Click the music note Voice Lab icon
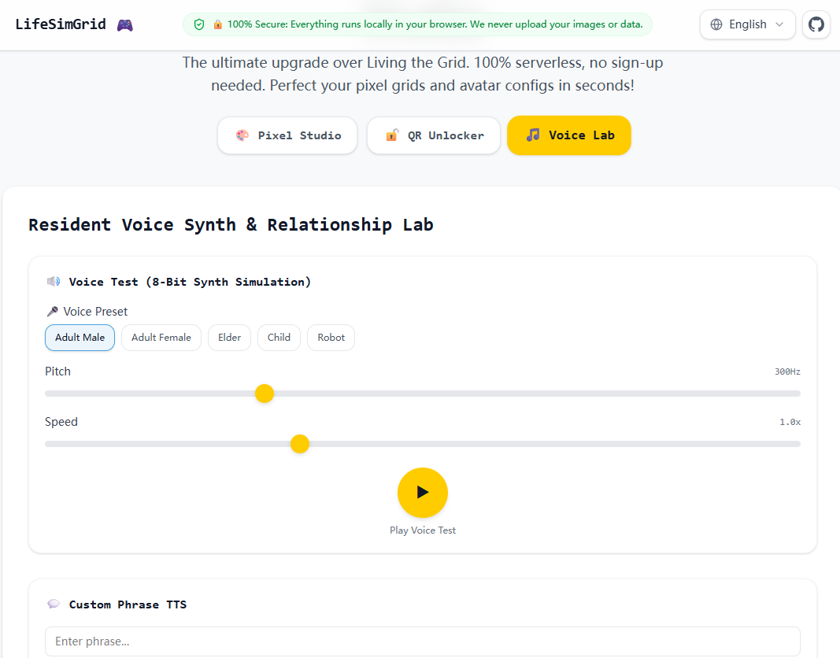This screenshot has height=658, width=840. click(532, 135)
